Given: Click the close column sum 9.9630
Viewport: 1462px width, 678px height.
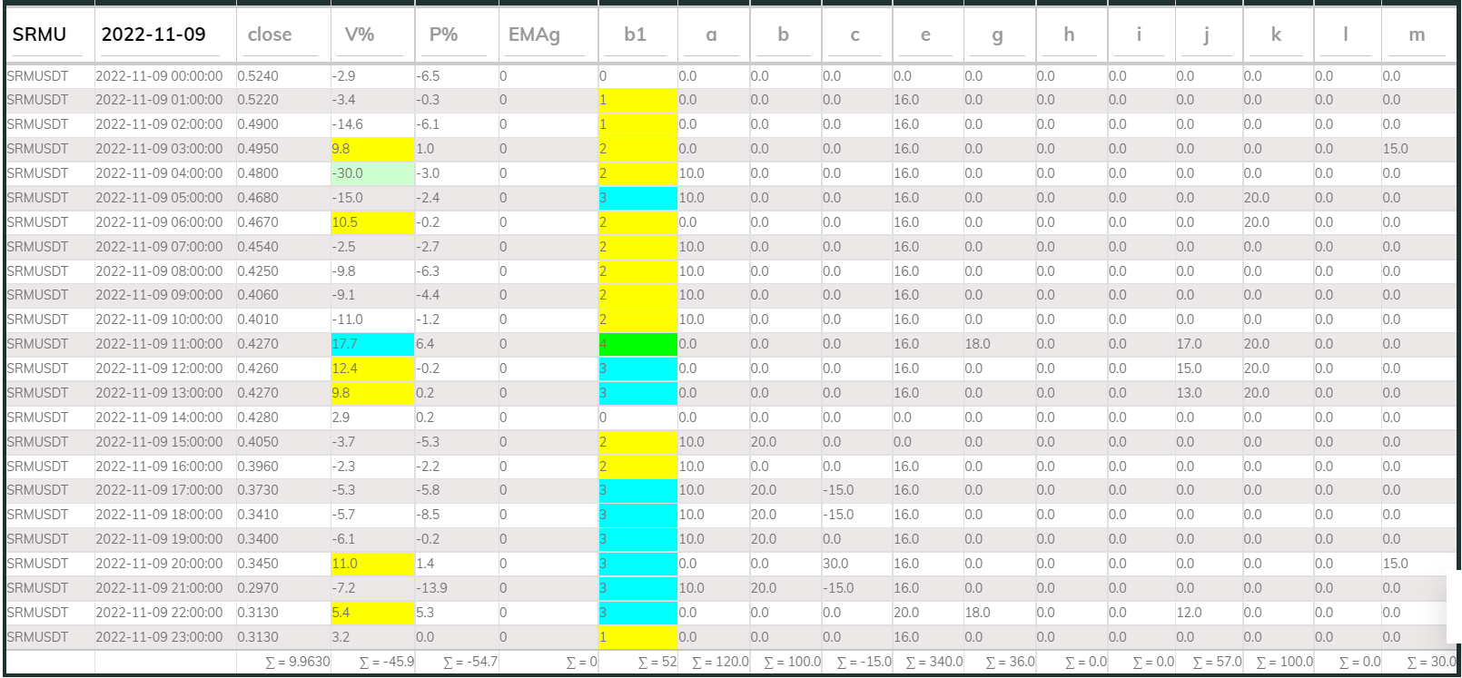Looking at the screenshot, I should pyautogui.click(x=298, y=662).
